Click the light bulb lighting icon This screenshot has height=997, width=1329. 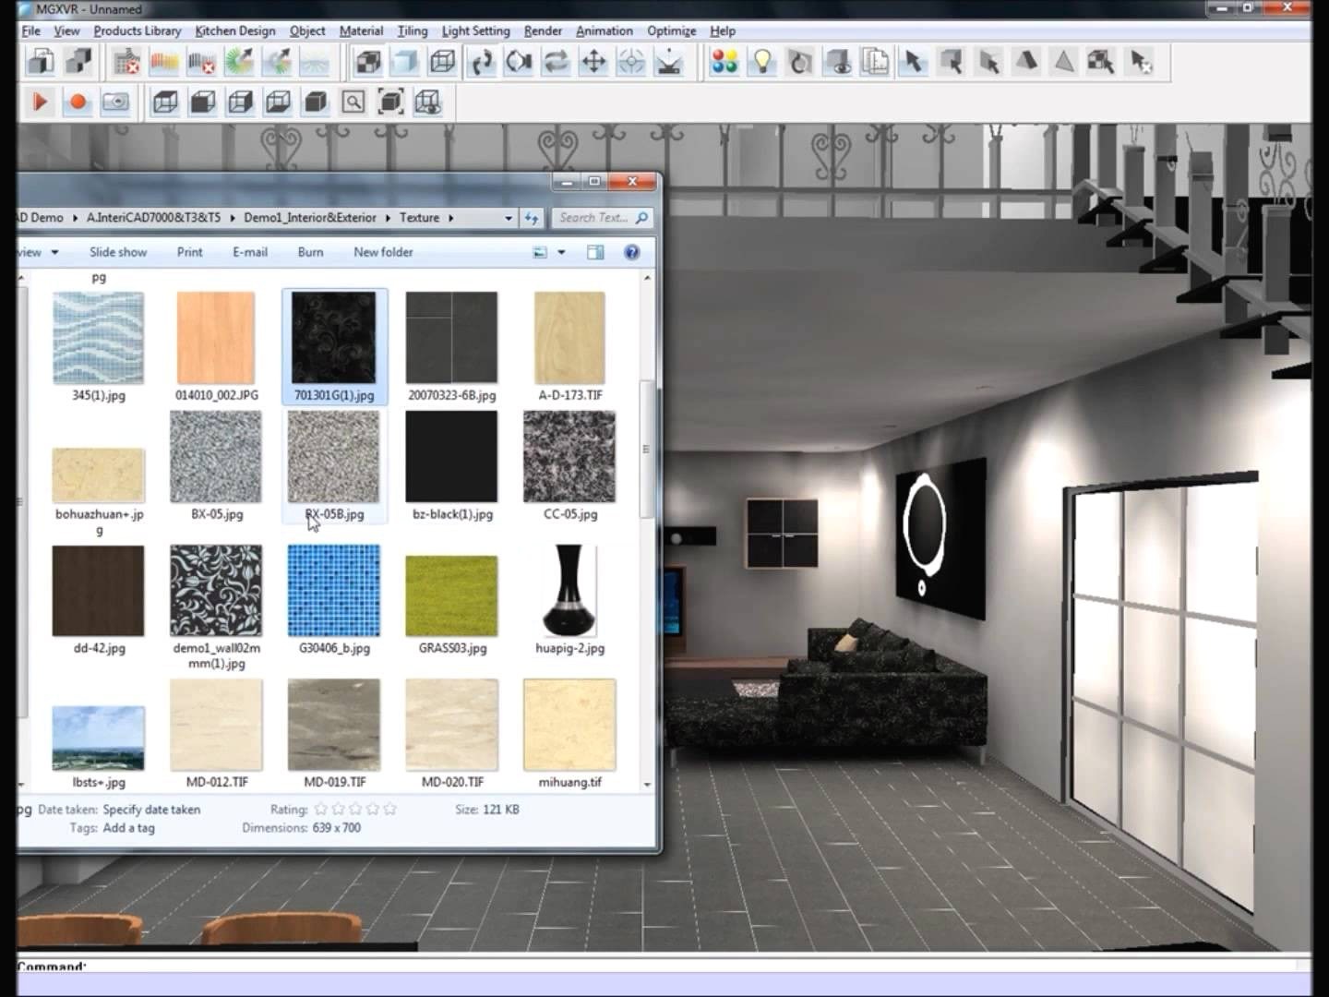coord(762,62)
